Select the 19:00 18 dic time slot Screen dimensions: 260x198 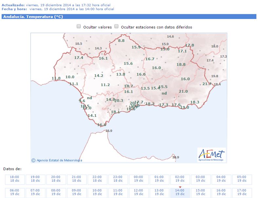[x=35, y=179]
